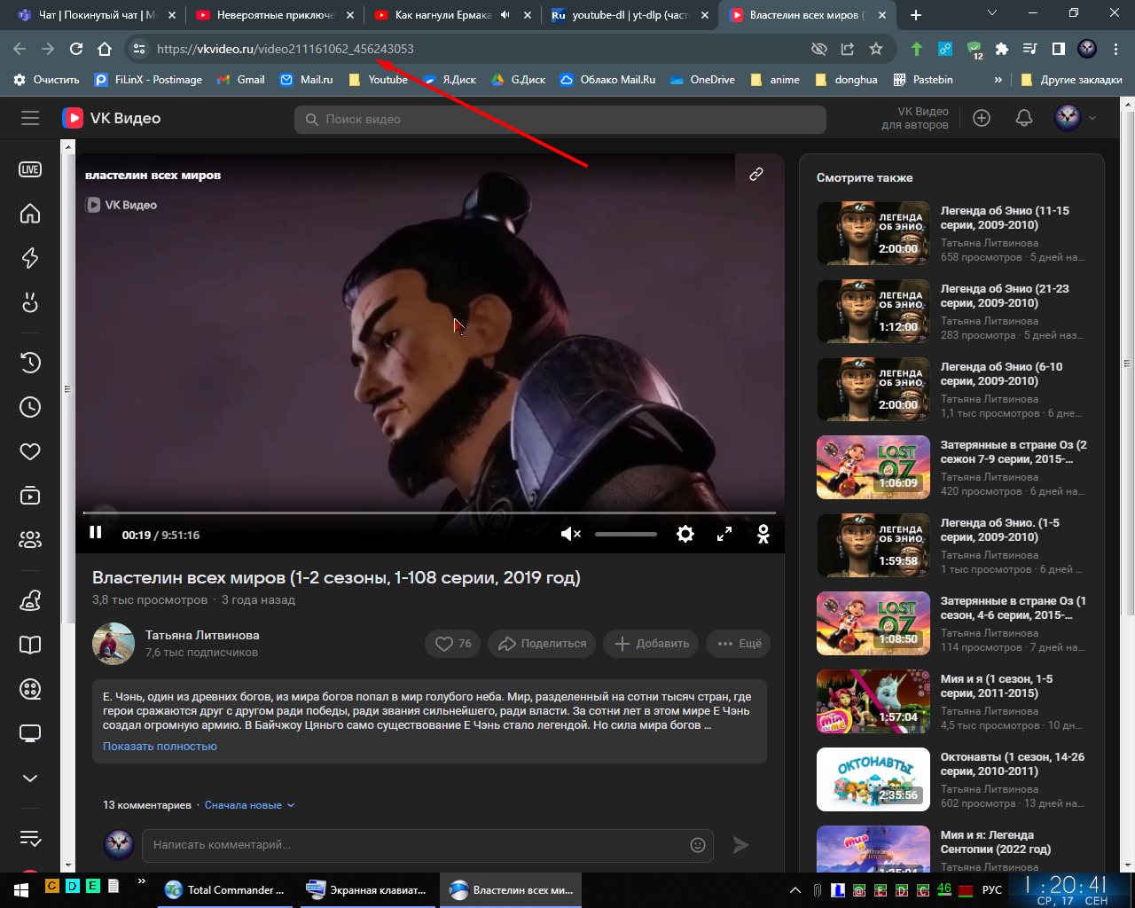Image resolution: width=1135 pixels, height=908 pixels.
Task: Reload the page in browser
Action: coord(76,49)
